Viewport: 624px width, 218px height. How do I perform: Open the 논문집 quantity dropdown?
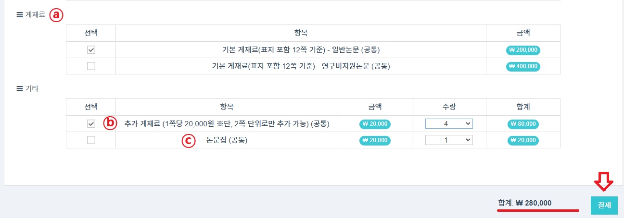point(449,140)
